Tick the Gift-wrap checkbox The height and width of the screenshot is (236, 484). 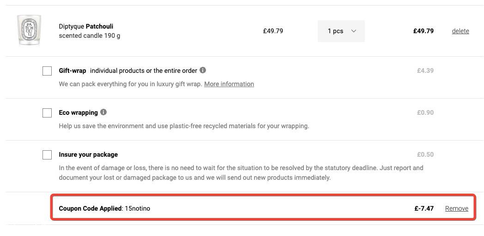pos(47,71)
